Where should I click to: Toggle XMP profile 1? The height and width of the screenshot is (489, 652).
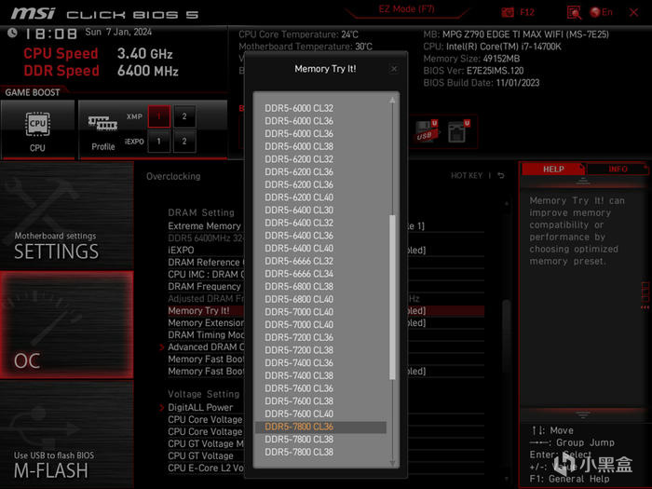tap(159, 116)
